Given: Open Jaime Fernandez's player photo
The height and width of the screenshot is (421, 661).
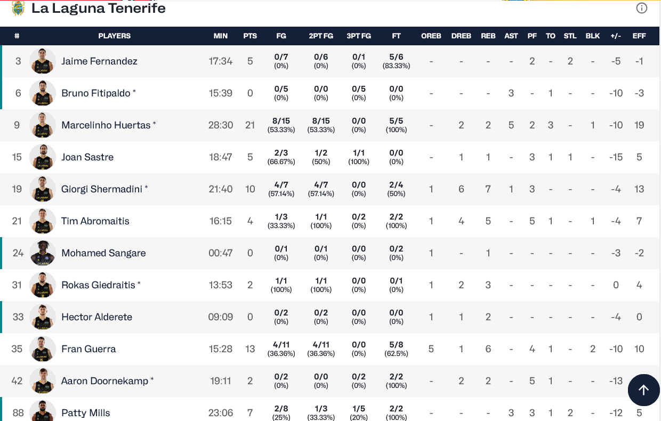Looking at the screenshot, I should (43, 61).
